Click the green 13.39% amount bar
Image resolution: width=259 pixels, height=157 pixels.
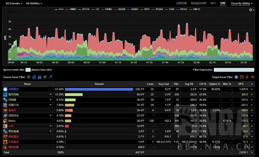pyautogui.click(x=74, y=94)
